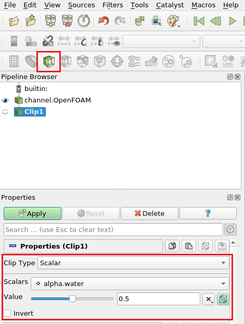Screen dimensions: 245x324
Task: Click the Glyph filter icon
Action: click(x=117, y=61)
